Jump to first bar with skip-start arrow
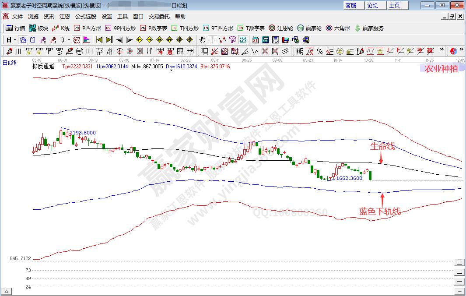Image resolution: width=466 pixels, height=296 pixels. coord(99,40)
